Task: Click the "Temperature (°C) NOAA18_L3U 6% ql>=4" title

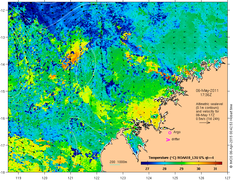Action: coord(181,158)
